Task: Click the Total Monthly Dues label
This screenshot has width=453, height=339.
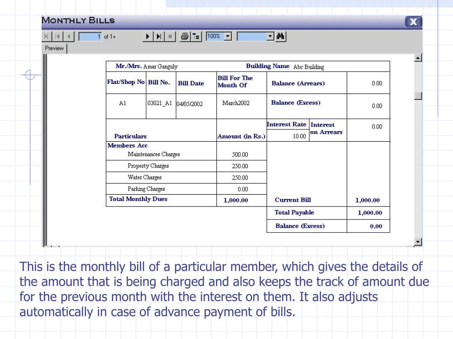Action: click(x=138, y=199)
